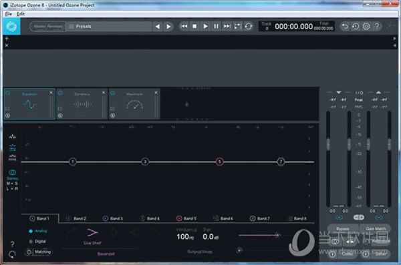The image size is (401, 265).
Task: Select EQ node 7 on the curve
Action: pos(281,162)
